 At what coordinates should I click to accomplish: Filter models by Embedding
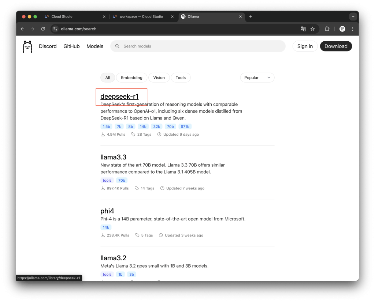point(131,78)
